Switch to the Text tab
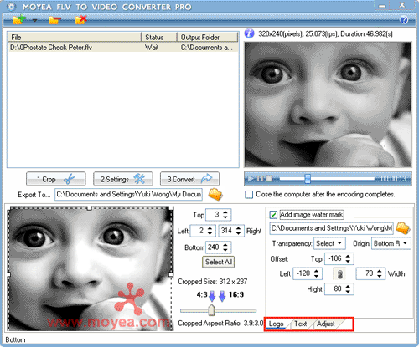The height and width of the screenshot is (347, 419). tap(301, 324)
